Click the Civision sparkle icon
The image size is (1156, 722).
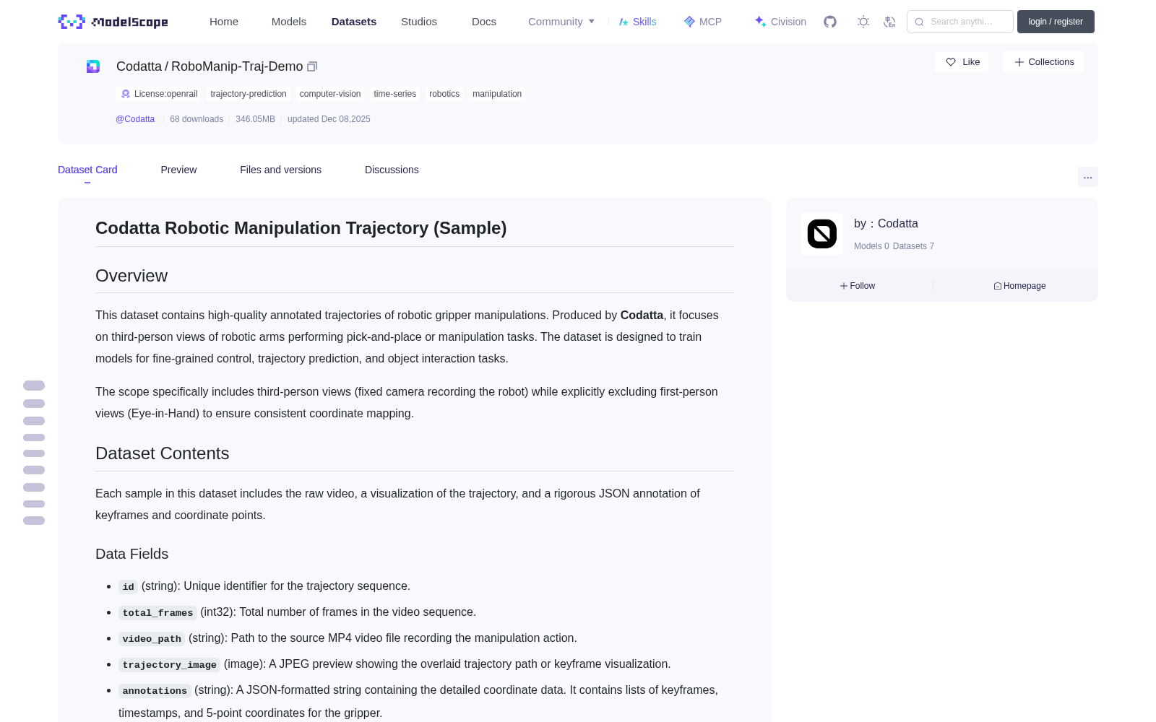(760, 22)
